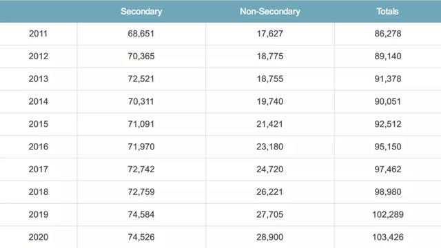The height and width of the screenshot is (248, 441).
Task: Select the 2012 year cell
Action: [x=39, y=56]
